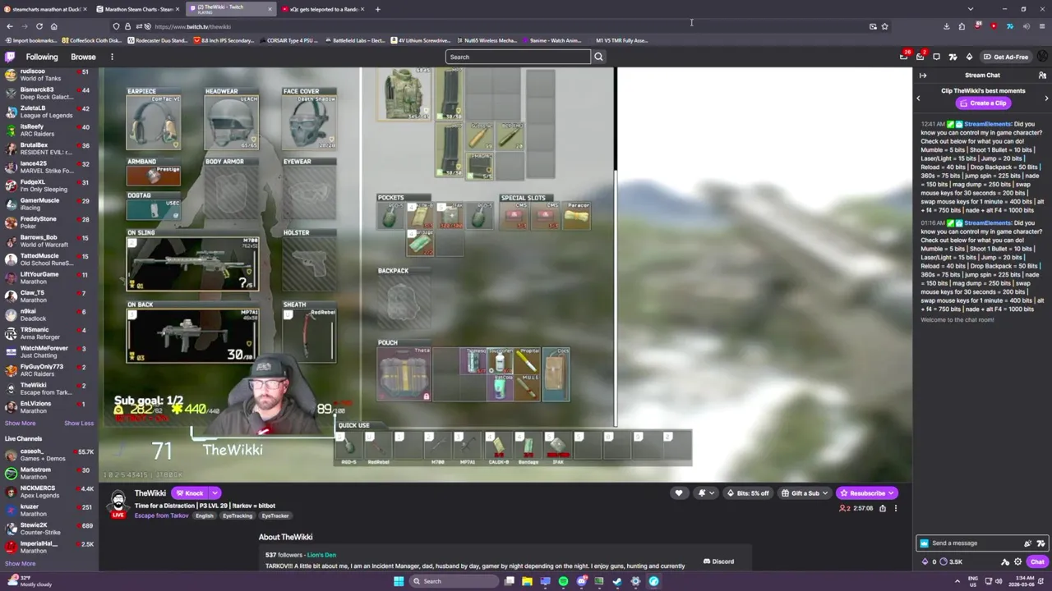Viewport: 1052px width, 591px height.
Task: Open Lion's Den team link
Action: click(x=321, y=555)
